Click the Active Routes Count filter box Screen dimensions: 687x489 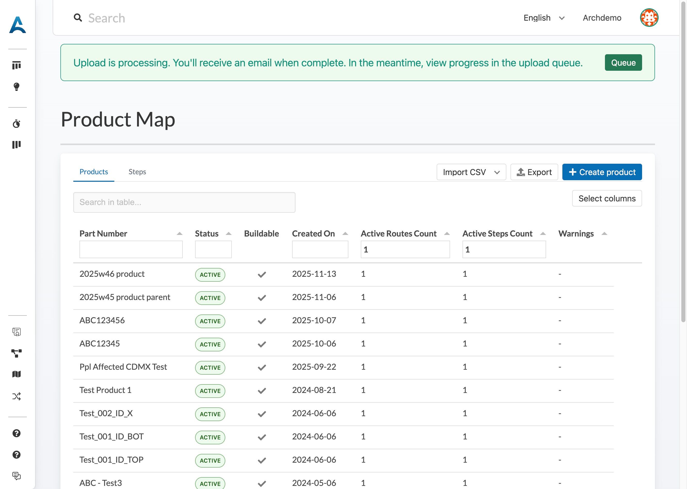[405, 250]
